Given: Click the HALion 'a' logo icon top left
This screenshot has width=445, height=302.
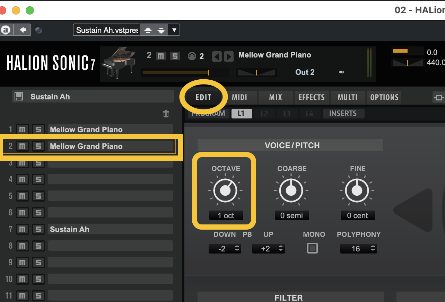Looking at the screenshot, I should coord(6,30).
